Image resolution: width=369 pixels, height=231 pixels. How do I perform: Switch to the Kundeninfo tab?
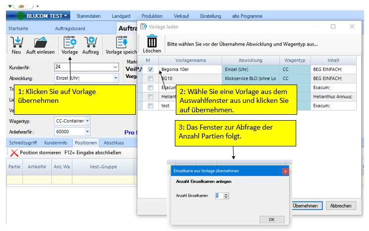pos(55,142)
